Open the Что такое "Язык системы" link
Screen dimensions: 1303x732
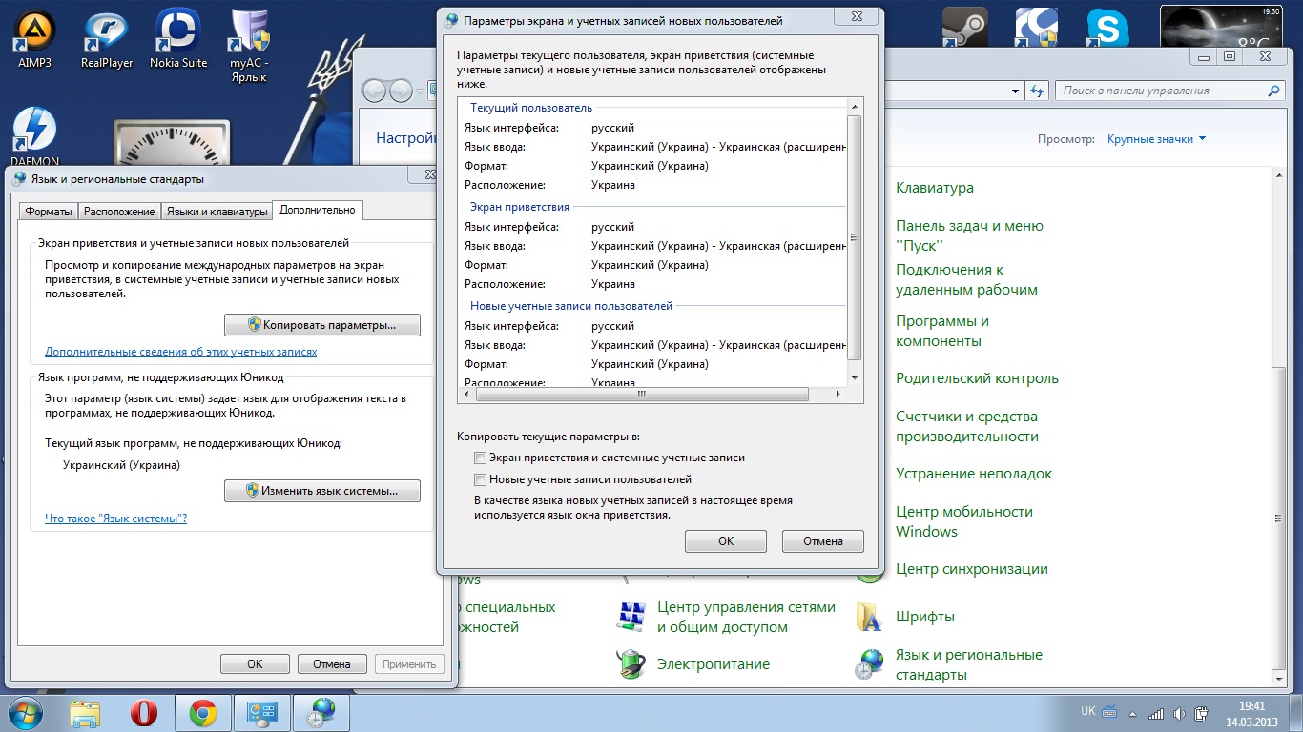click(115, 518)
